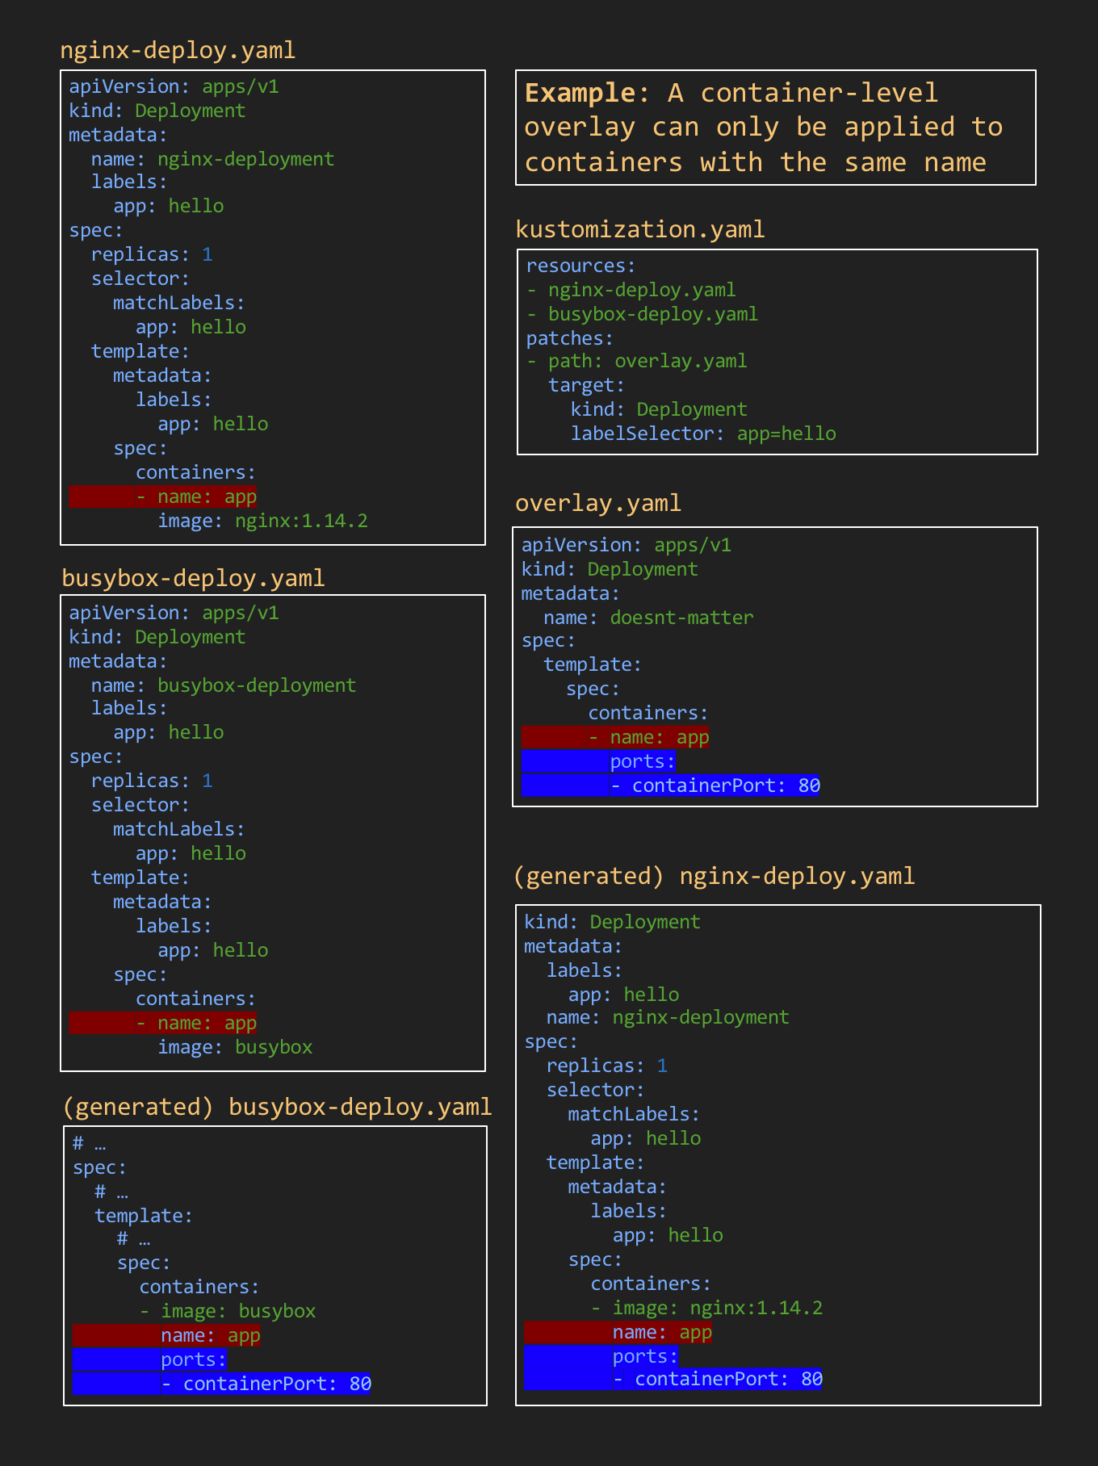Click 'matchLabels:' in generated nginx-deploy.yaml
Viewport: 1098px width, 1466px height.
tap(634, 1114)
